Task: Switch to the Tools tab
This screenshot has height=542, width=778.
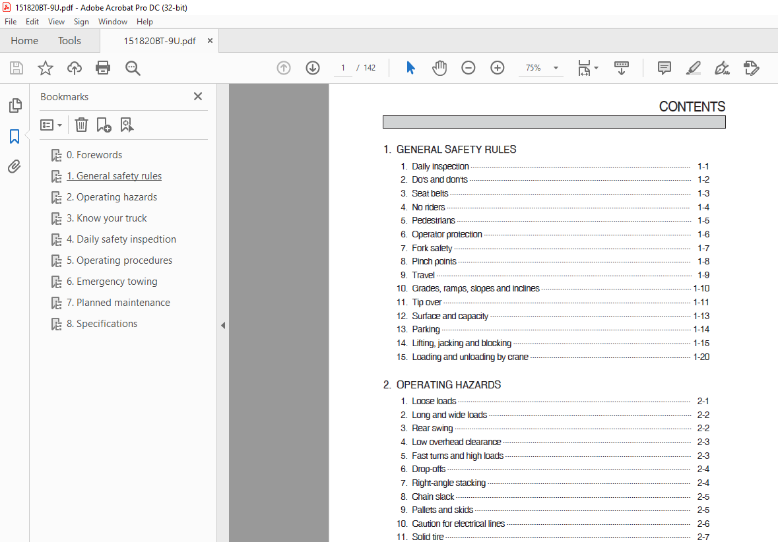Action: (69, 41)
